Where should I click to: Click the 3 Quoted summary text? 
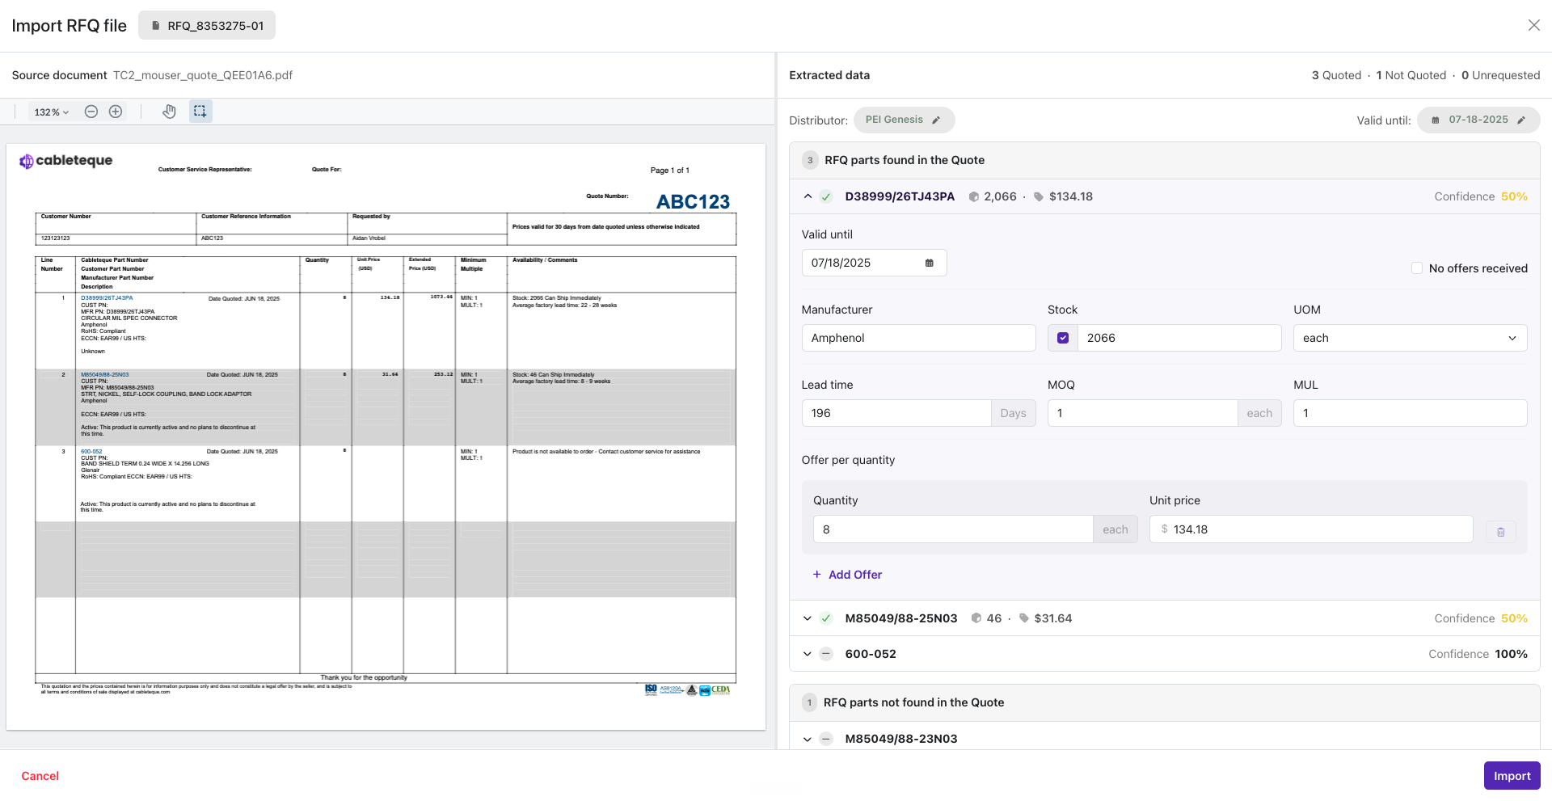[1336, 75]
